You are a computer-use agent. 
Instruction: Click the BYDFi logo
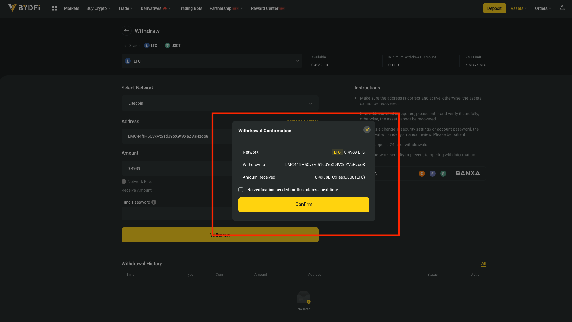pyautogui.click(x=24, y=8)
